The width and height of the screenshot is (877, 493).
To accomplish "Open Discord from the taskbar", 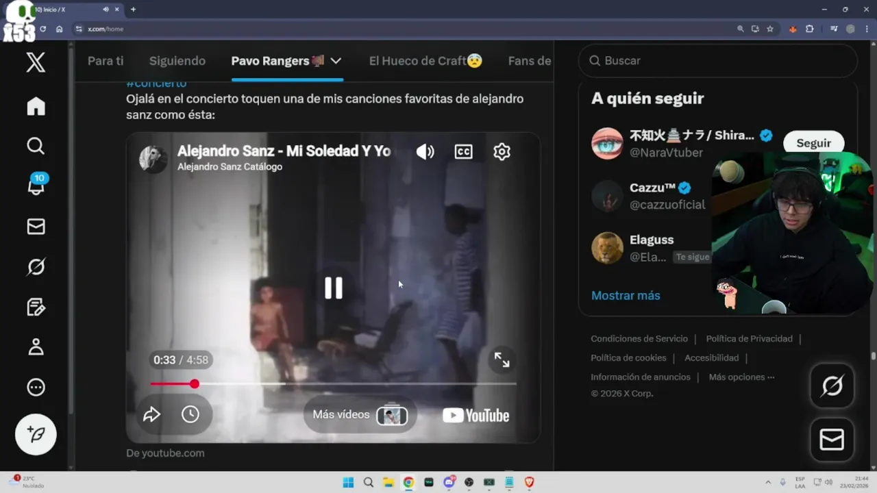I will [449, 482].
